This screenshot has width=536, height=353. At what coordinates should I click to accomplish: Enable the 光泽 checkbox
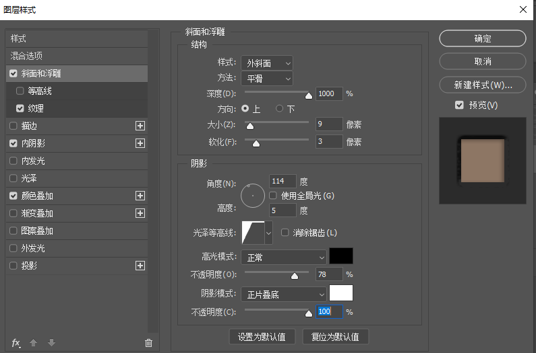[13, 178]
